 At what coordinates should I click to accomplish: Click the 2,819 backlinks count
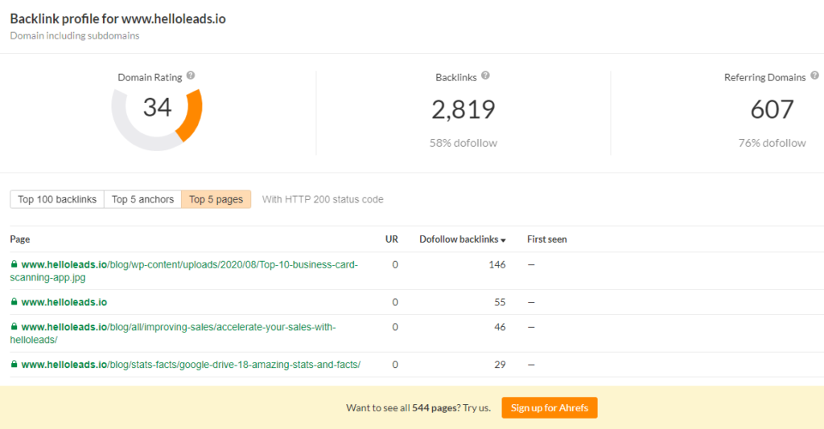click(463, 109)
